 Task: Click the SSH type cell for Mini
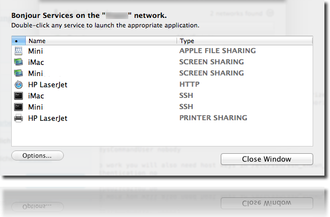[x=186, y=106]
